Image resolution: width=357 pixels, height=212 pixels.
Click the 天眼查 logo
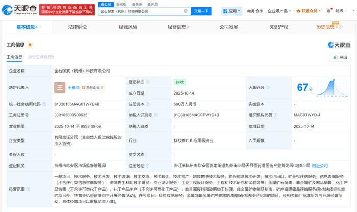pos(21,10)
